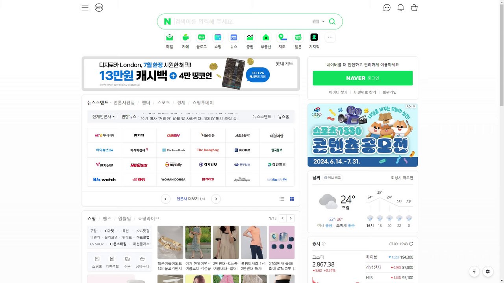The height and width of the screenshot is (283, 504).
Task: Open the 부동산 real estate shortcut icon
Action: pos(266,37)
